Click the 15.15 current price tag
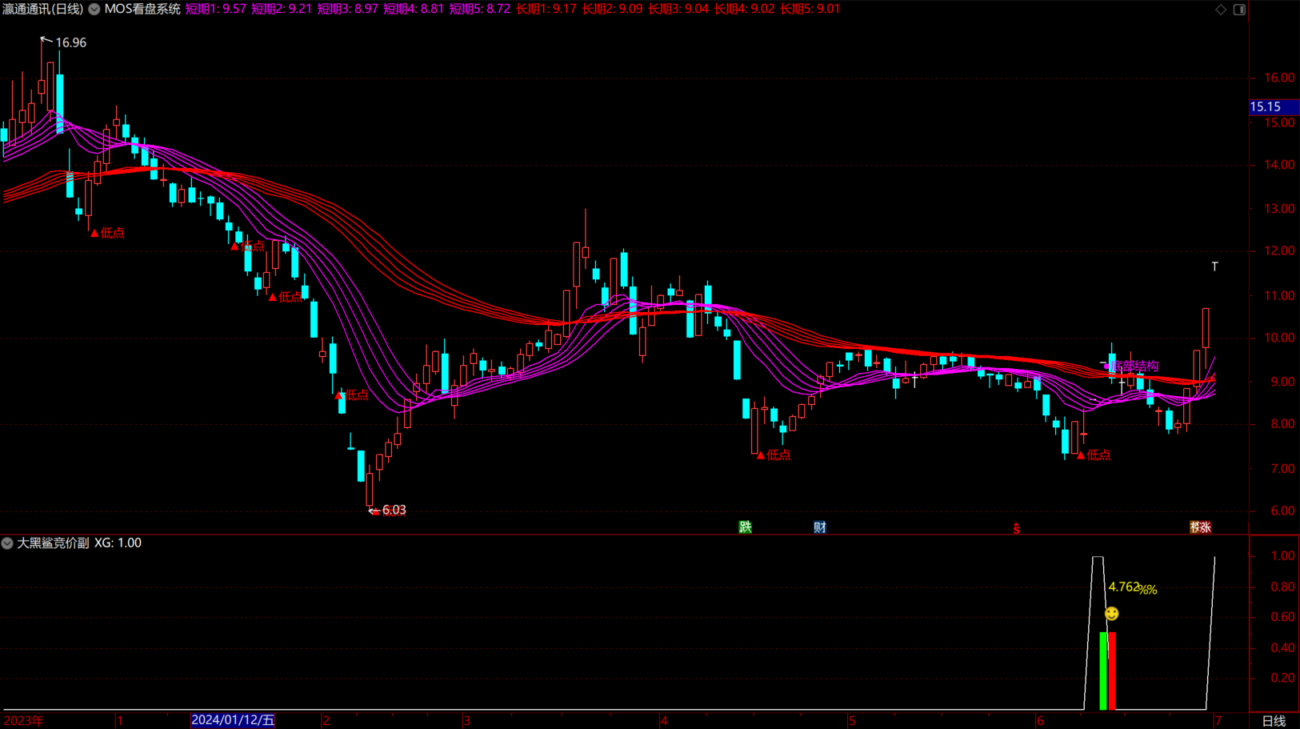This screenshot has width=1300, height=729. (1273, 107)
